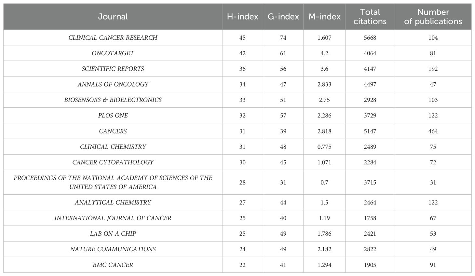Click total citations value 3729
The width and height of the screenshot is (475, 276).
370,116
